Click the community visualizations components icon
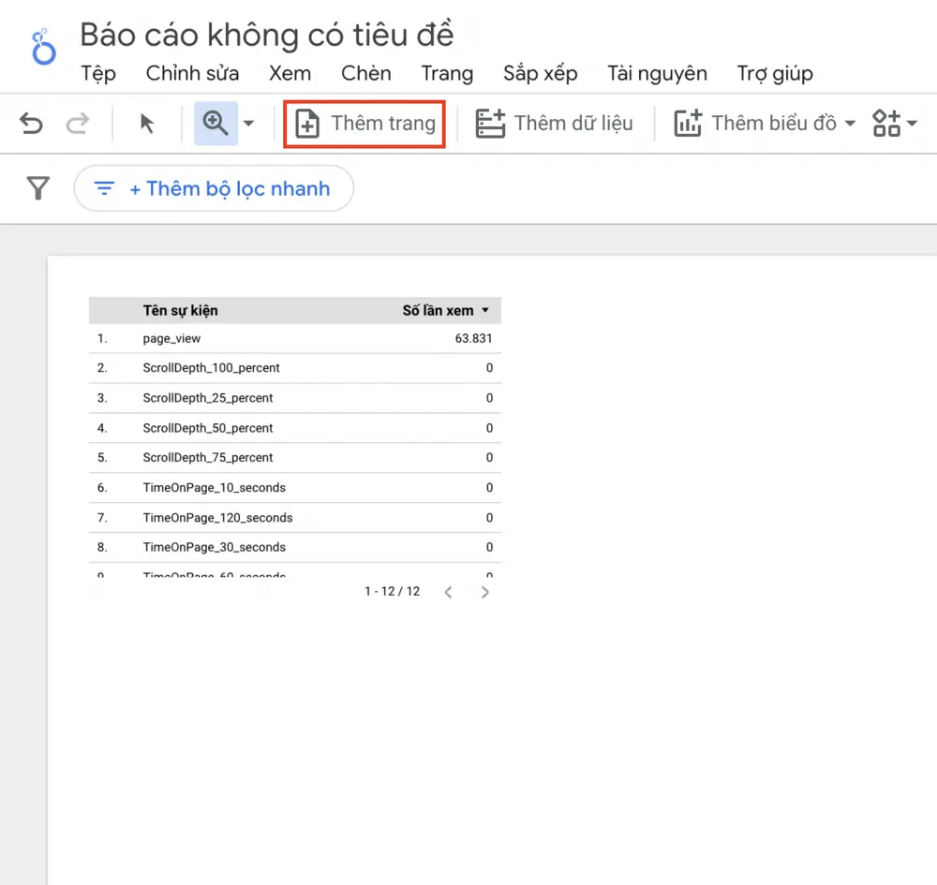937x885 pixels. pos(886,123)
